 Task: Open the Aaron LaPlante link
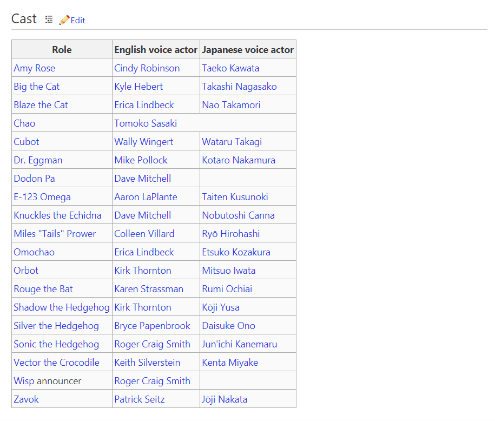pos(146,197)
